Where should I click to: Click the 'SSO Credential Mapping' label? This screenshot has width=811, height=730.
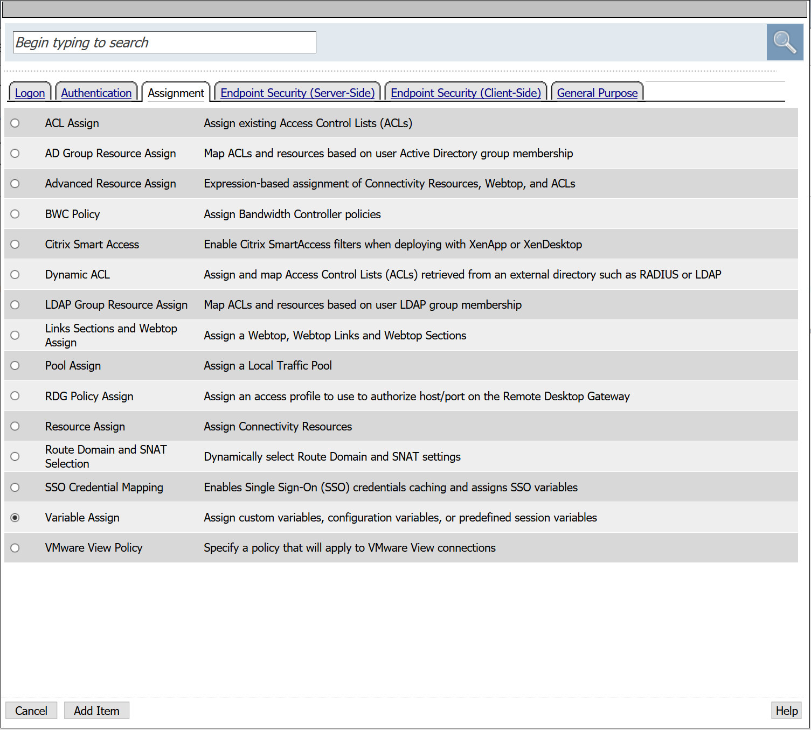(x=104, y=488)
